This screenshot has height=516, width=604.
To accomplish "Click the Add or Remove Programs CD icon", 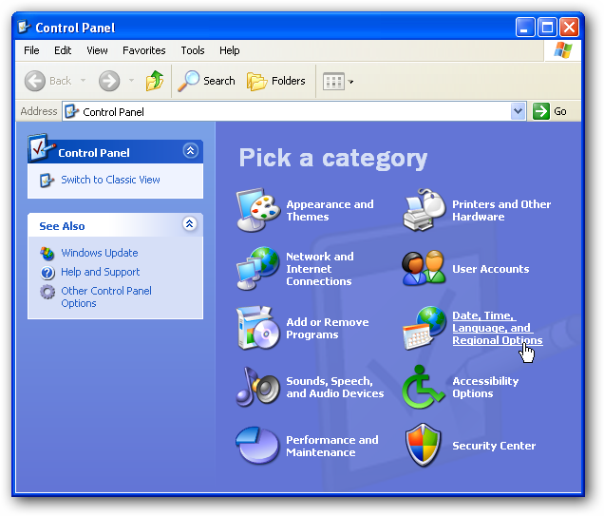I will point(258,328).
